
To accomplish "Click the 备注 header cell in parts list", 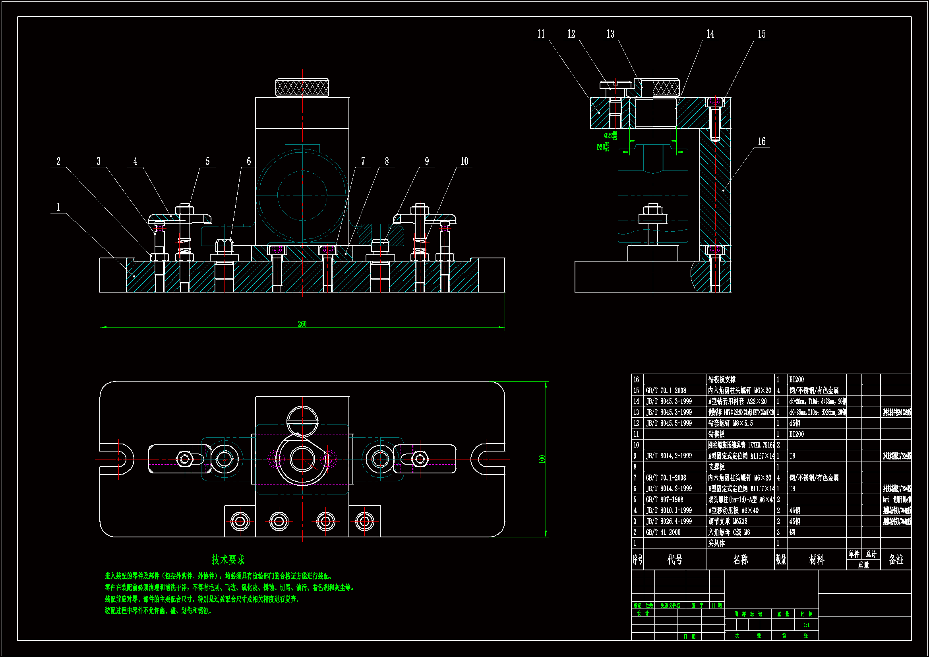I will (896, 560).
